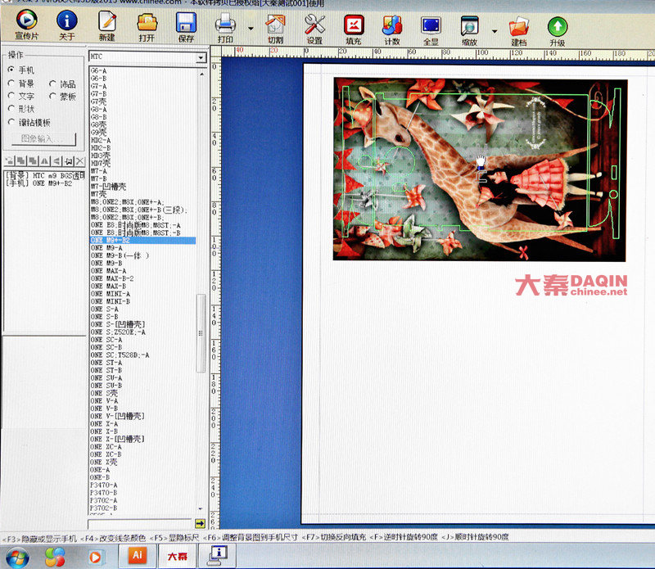The width and height of the screenshot is (655, 569).
Task: Open computer info taskbar icon
Action: [x=217, y=556]
